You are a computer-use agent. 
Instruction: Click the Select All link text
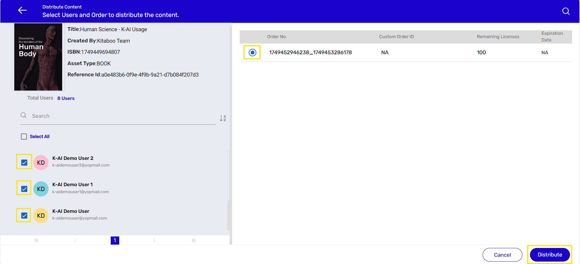point(39,137)
